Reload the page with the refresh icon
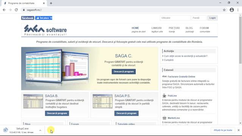242x136 pixels. tap(16, 10)
